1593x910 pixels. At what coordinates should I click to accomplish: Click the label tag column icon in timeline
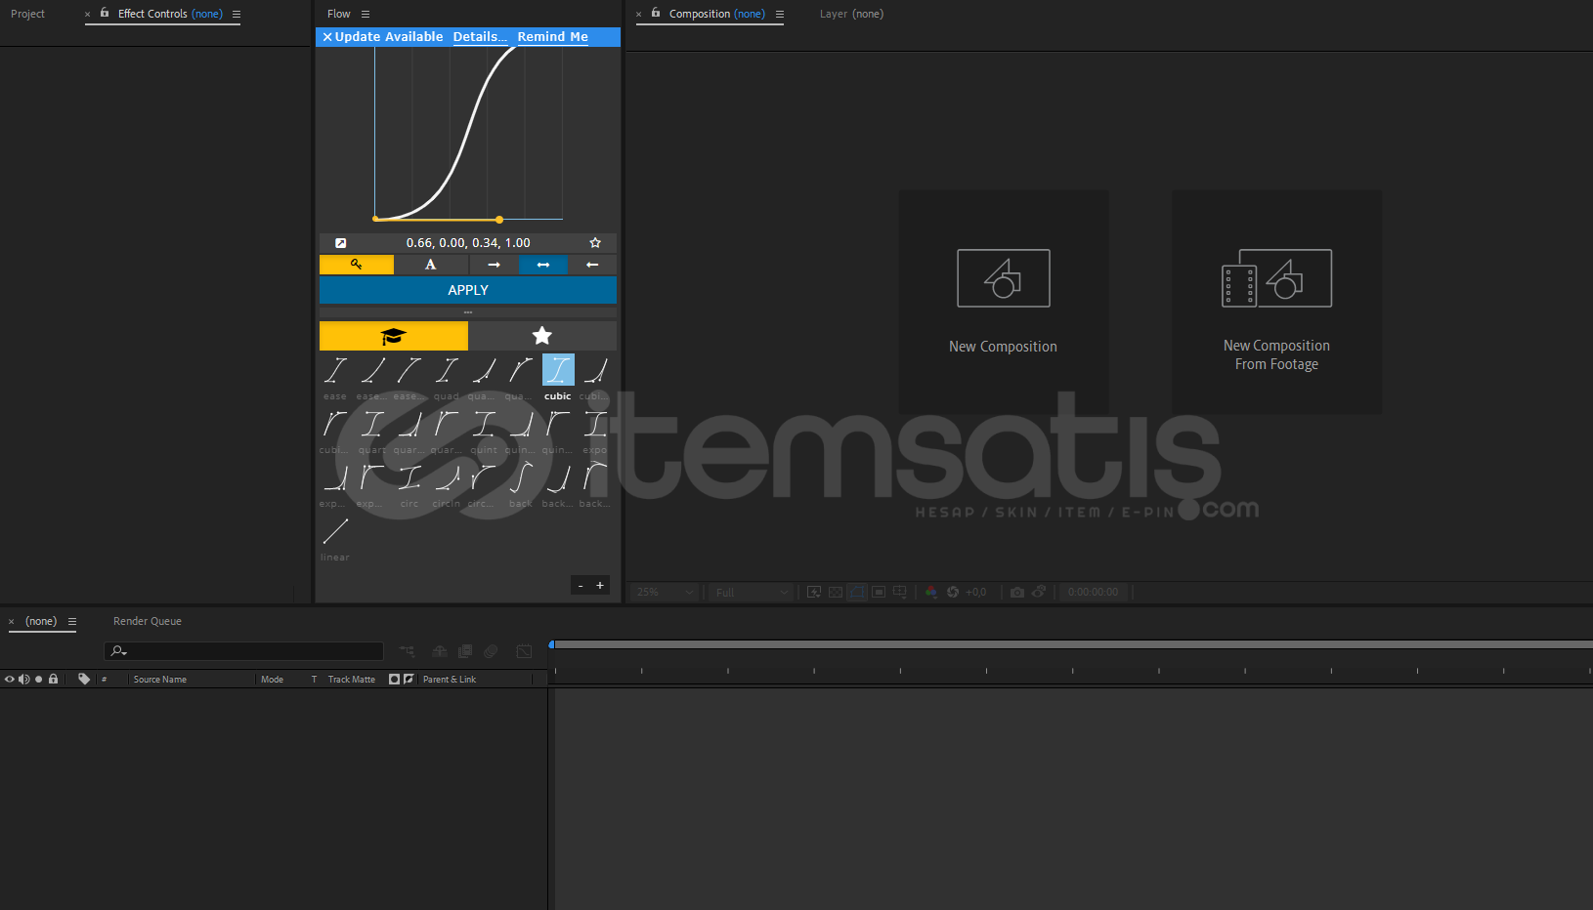(84, 679)
